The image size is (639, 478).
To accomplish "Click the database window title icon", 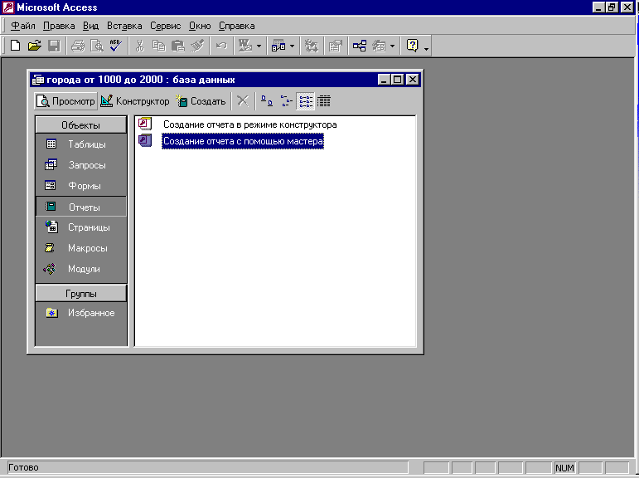I will click(38, 79).
